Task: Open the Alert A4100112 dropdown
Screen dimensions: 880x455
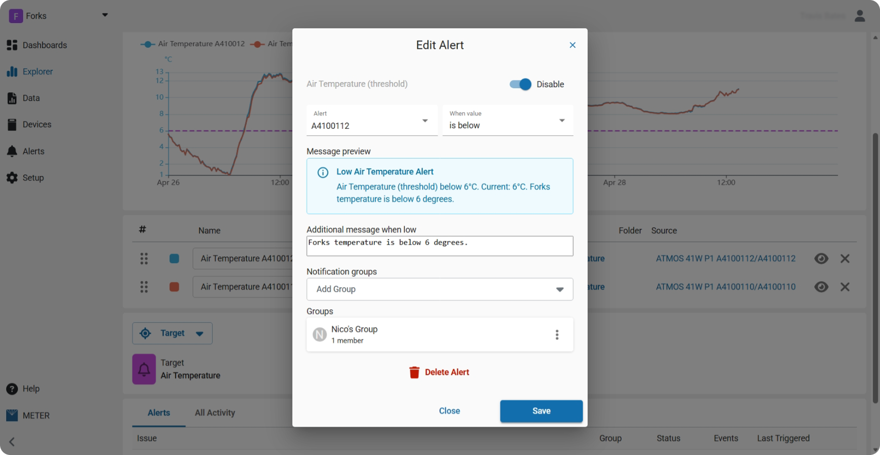Action: click(372, 121)
